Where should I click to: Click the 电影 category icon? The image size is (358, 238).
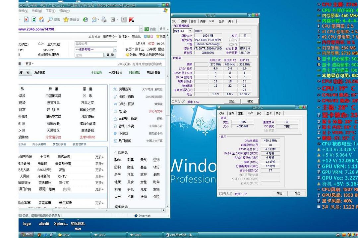115,111
